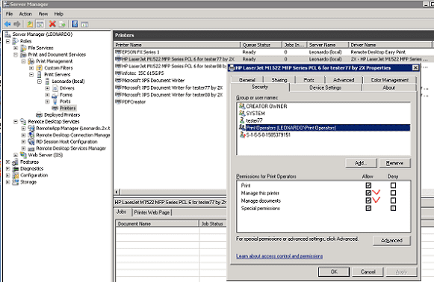Open the File menu
The height and width of the screenshot is (282, 434).
point(9,14)
